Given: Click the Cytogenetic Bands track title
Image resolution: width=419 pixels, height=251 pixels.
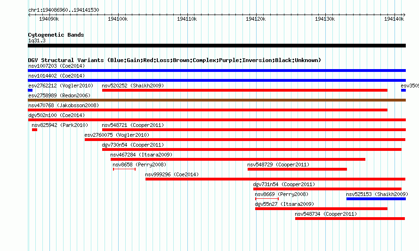Looking at the screenshot, I should coord(56,35).
